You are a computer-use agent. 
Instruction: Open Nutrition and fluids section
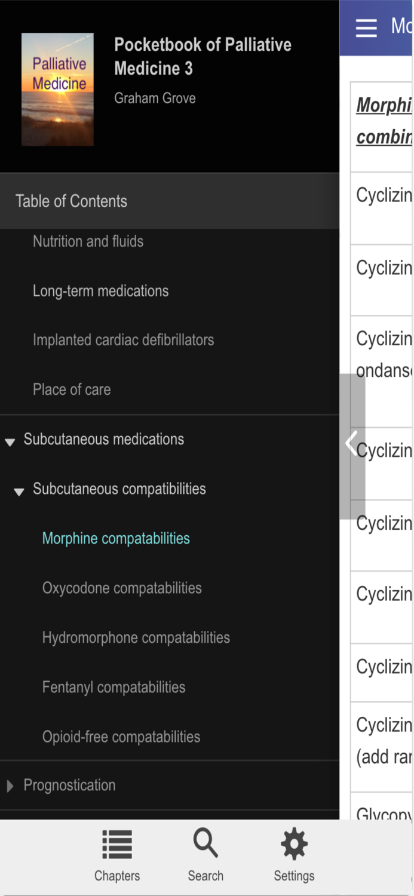point(88,241)
